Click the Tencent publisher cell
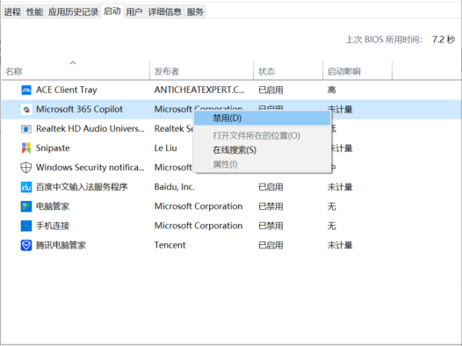The height and width of the screenshot is (346, 462). coord(170,245)
